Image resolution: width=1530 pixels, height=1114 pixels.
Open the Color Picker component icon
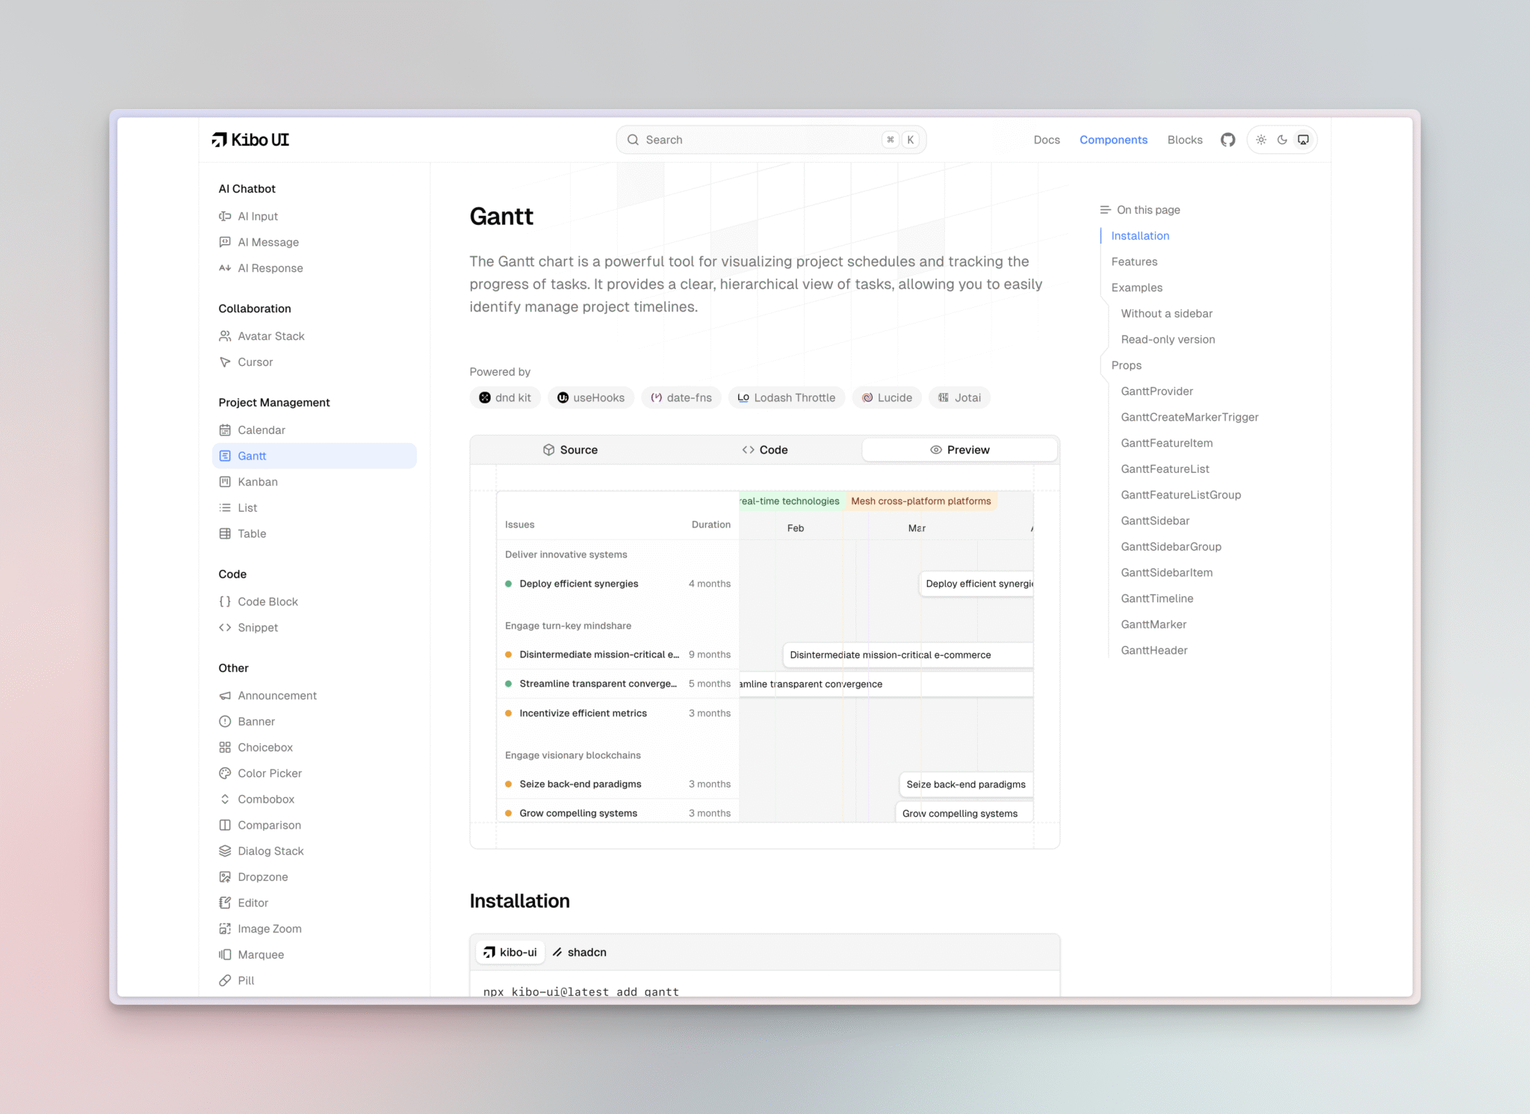226,773
